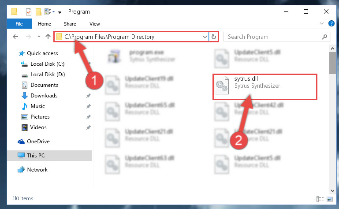Image resolution: width=339 pixels, height=209 pixels.
Task: Expand the address bar history dropdown
Action: 205,37
